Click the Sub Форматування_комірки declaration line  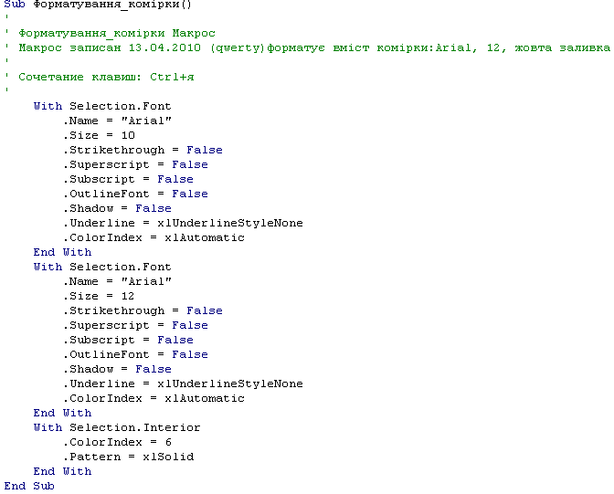pos(98,5)
